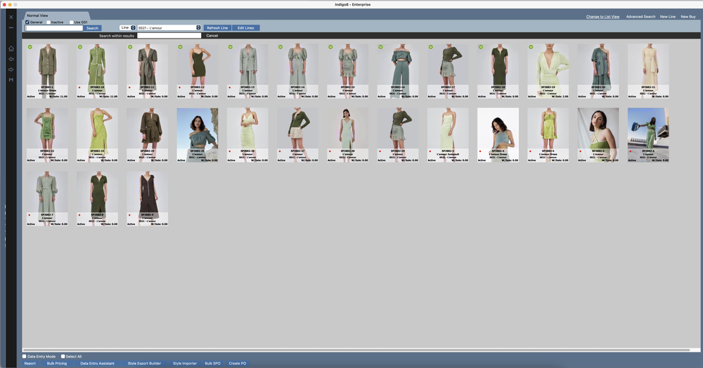703x368 pixels.
Task: Open the Data Entry Assistant
Action: pyautogui.click(x=97, y=363)
